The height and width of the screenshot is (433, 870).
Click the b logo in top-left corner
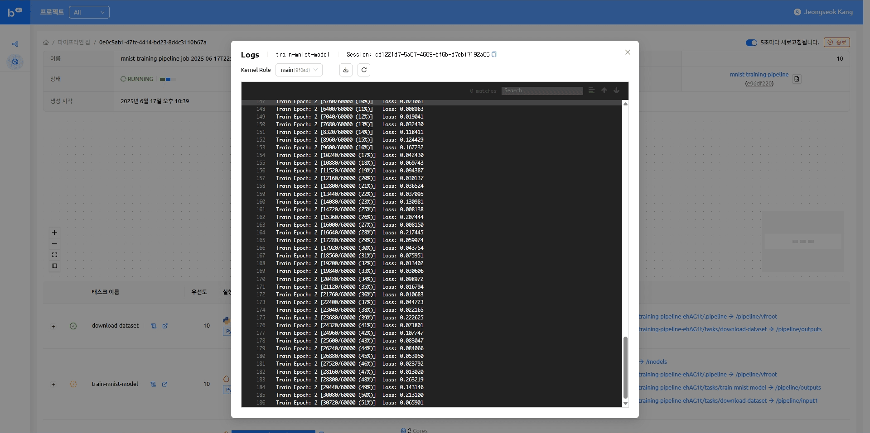click(x=14, y=12)
